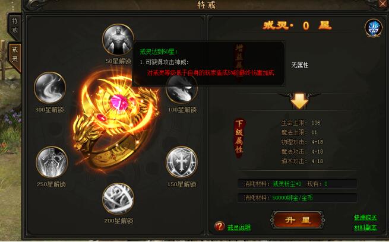
Task: Close the 特戒 window
Action: (x=384, y=4)
